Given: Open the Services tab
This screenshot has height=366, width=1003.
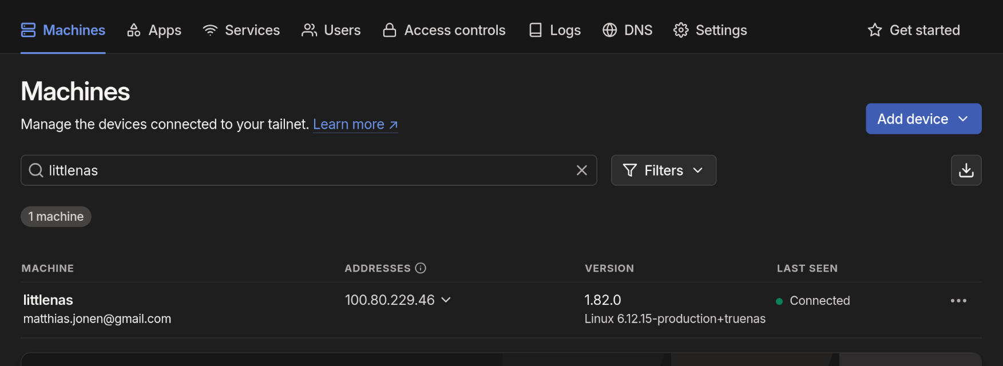Looking at the screenshot, I should (x=241, y=30).
